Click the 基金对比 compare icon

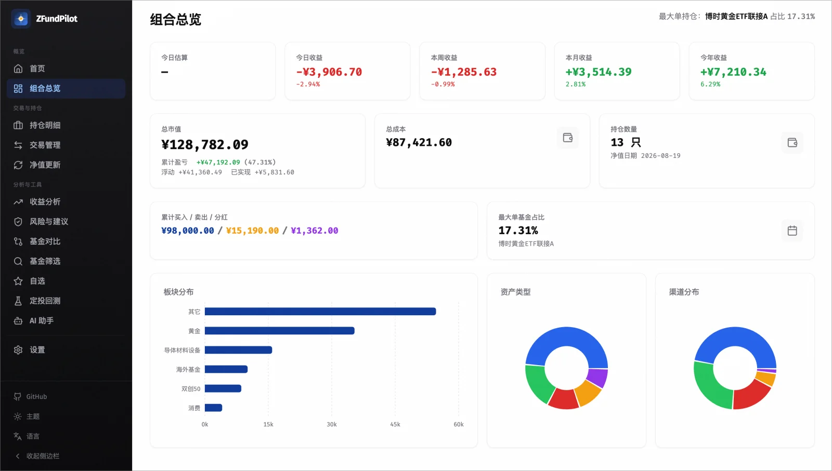18,241
